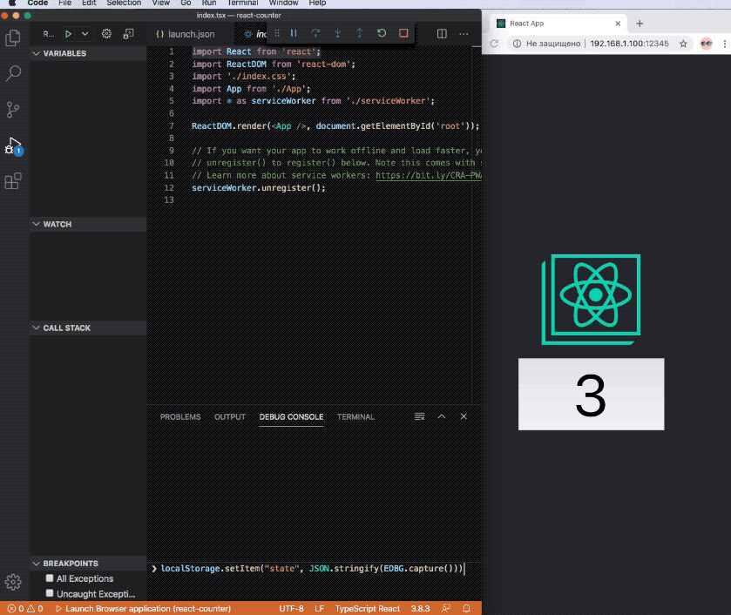Switch to the TERMINAL tab
731x615 pixels.
pos(355,416)
